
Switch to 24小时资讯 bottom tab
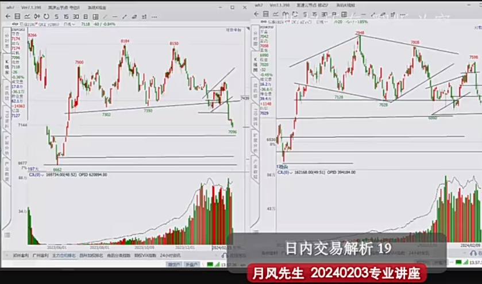click(x=170, y=255)
